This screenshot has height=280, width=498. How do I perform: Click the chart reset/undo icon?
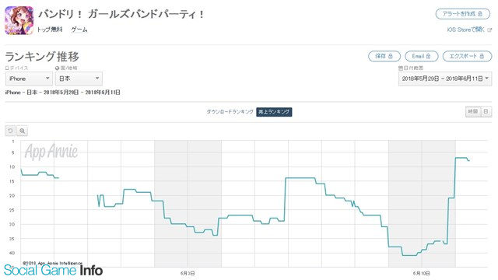pyautogui.click(x=10, y=131)
